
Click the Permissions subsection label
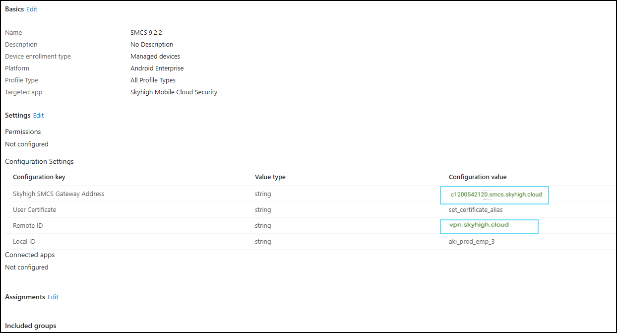pos(23,132)
